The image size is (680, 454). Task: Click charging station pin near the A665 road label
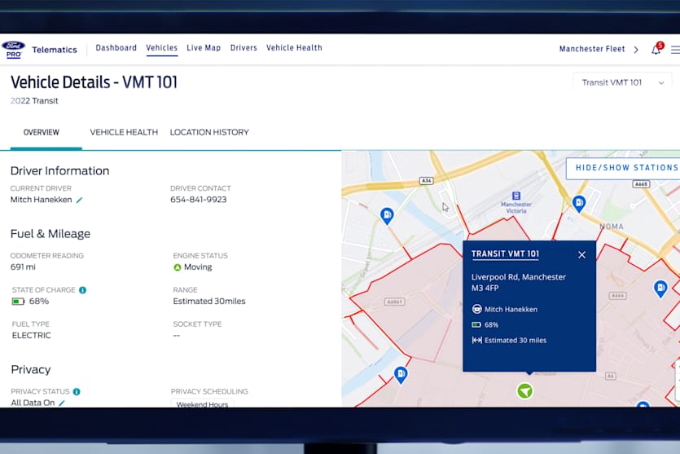579,203
